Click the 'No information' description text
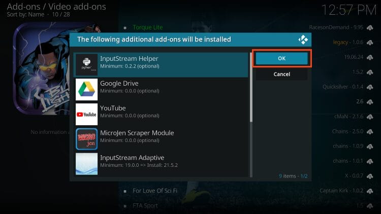Screen dimensions: 381x214 tap(50, 132)
